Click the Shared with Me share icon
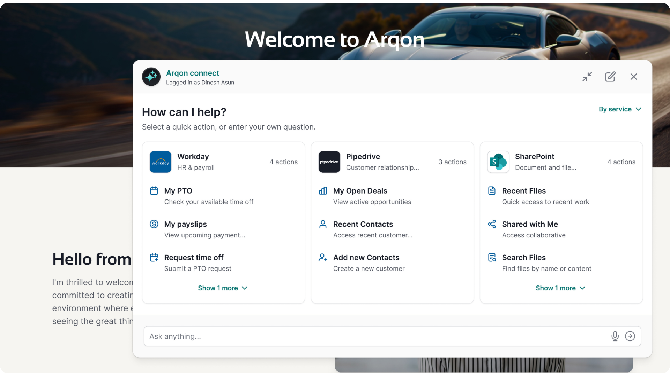 (492, 224)
